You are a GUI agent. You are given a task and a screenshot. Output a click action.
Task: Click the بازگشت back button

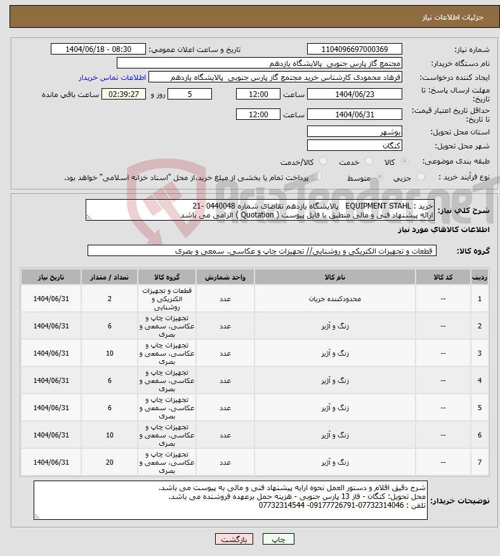(234, 539)
